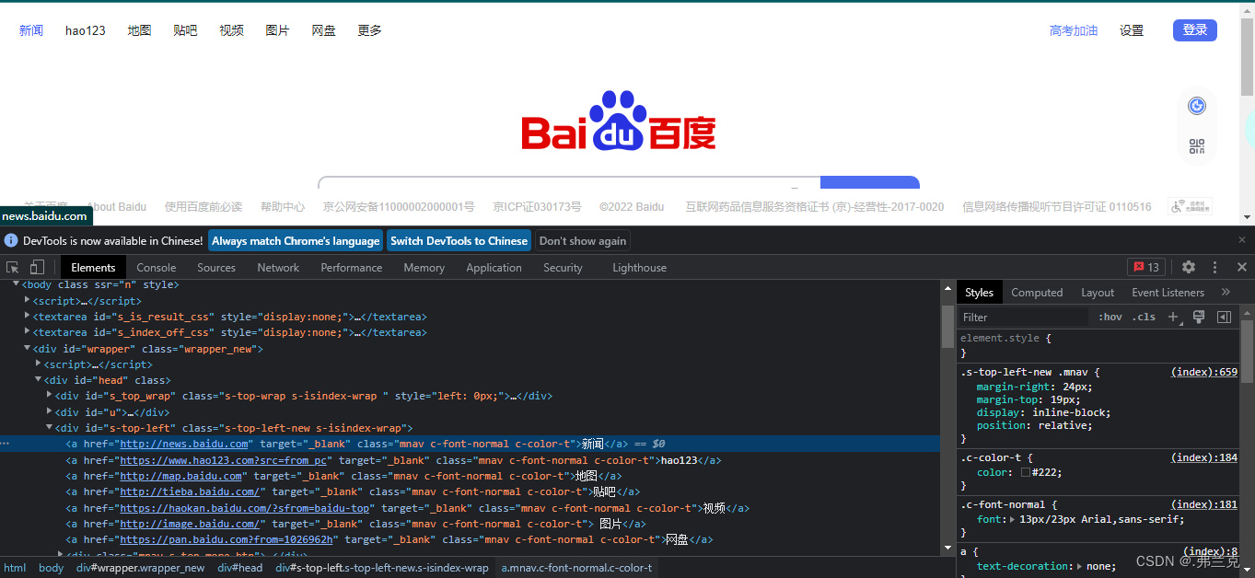
Task: Expand the first script node under body
Action: click(x=28, y=300)
